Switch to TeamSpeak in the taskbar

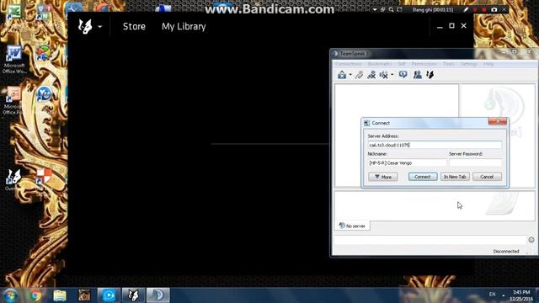click(158, 295)
